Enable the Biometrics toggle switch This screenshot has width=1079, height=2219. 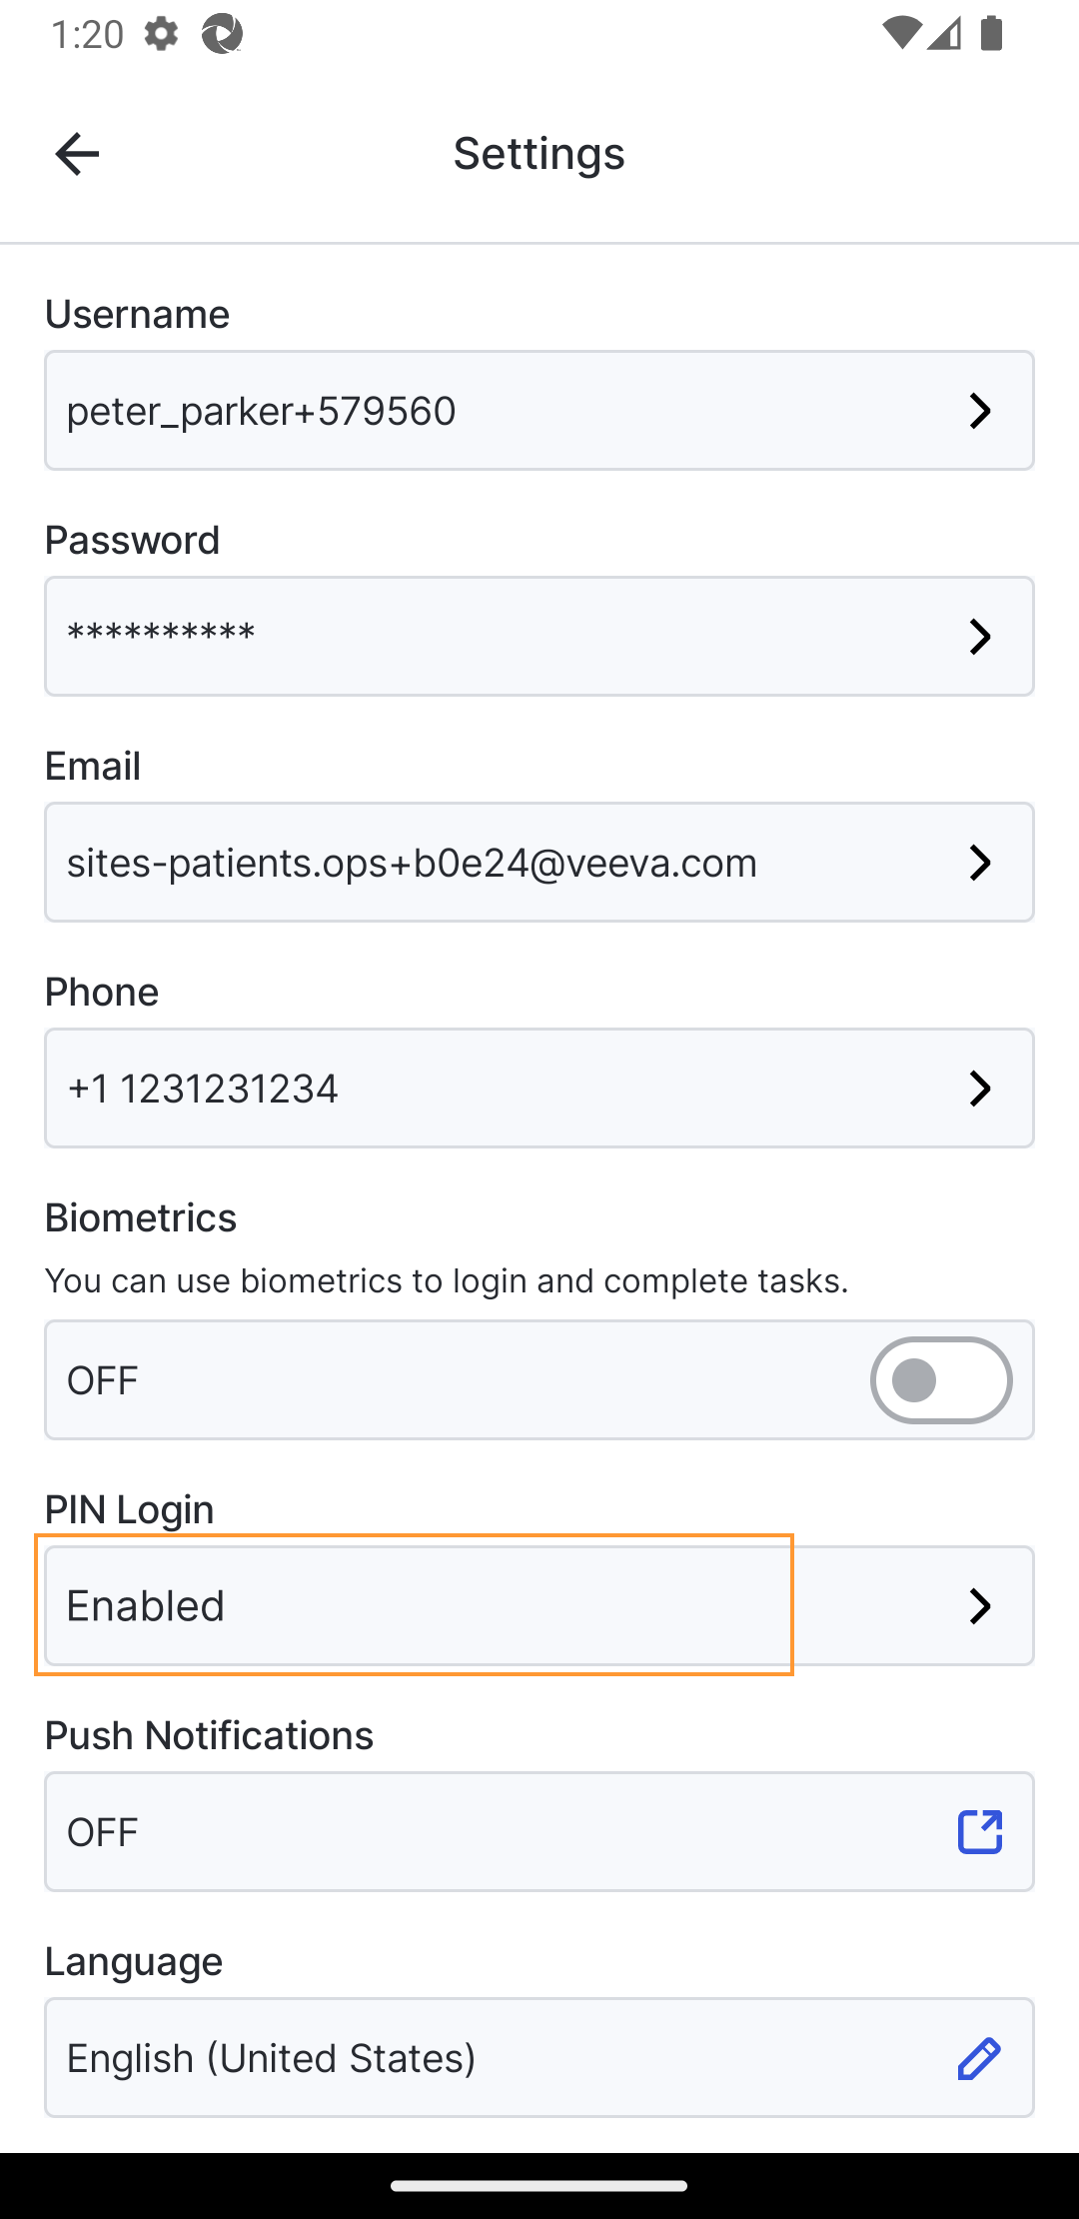click(940, 1380)
